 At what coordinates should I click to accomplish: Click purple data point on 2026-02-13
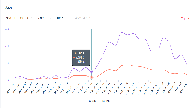(92, 72)
